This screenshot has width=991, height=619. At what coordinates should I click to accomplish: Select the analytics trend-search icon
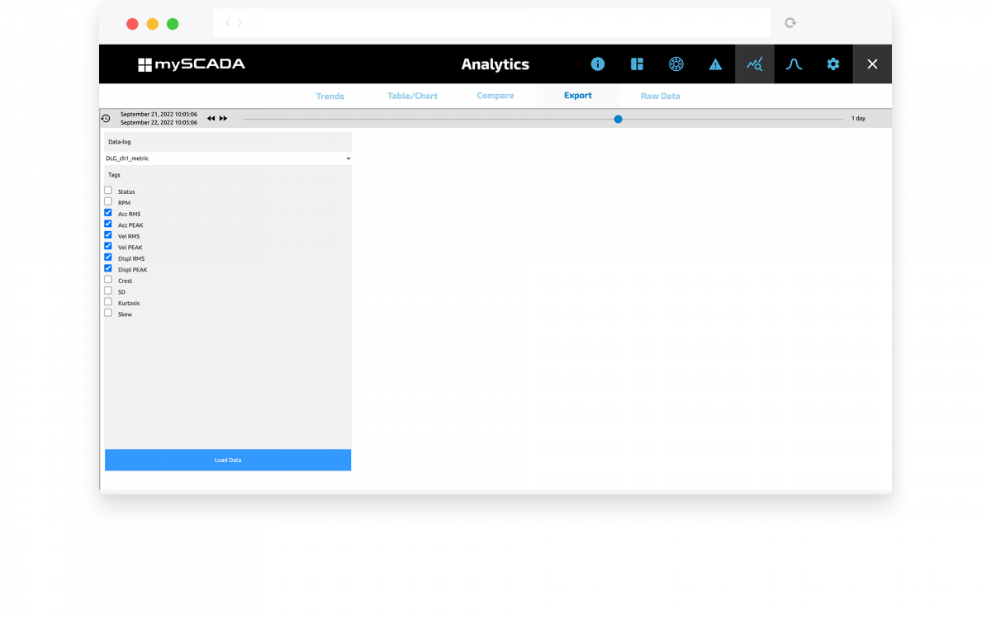[x=755, y=64]
